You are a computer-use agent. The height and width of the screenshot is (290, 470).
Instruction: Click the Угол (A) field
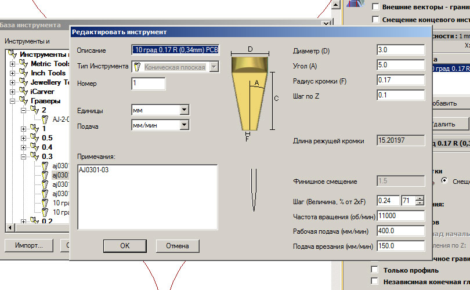pyautogui.click(x=401, y=65)
